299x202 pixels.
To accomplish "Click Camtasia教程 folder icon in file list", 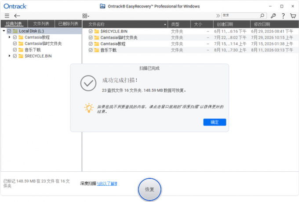I will pyautogui.click(x=97, y=44).
